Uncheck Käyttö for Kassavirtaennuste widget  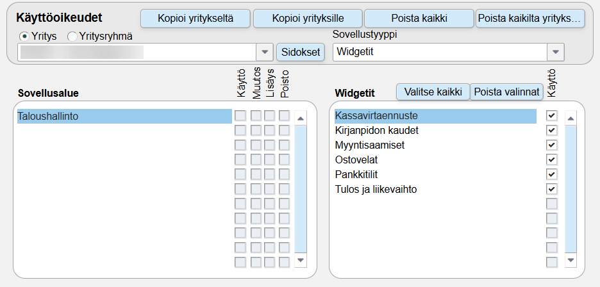pos(551,116)
